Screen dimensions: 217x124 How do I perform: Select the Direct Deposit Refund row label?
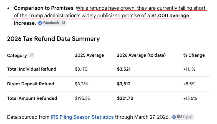(x=31, y=84)
